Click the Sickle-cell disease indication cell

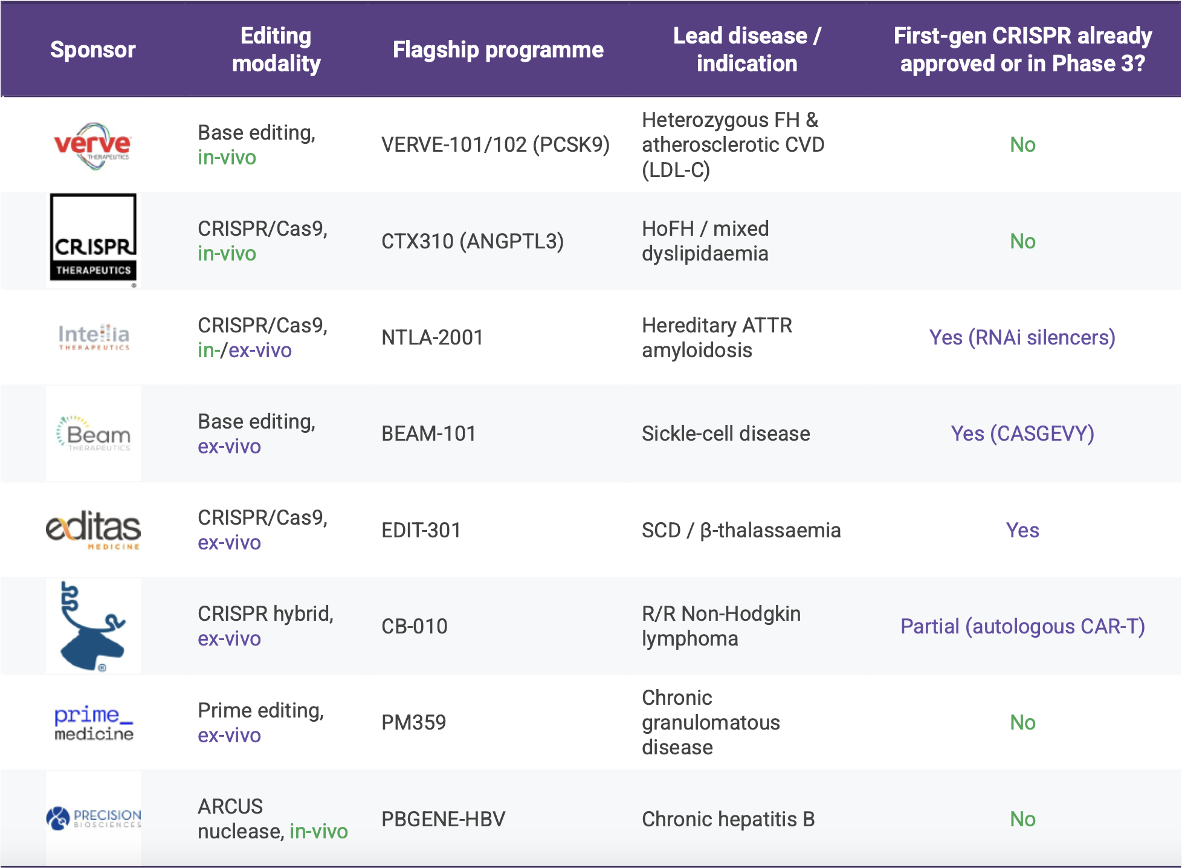(x=726, y=433)
